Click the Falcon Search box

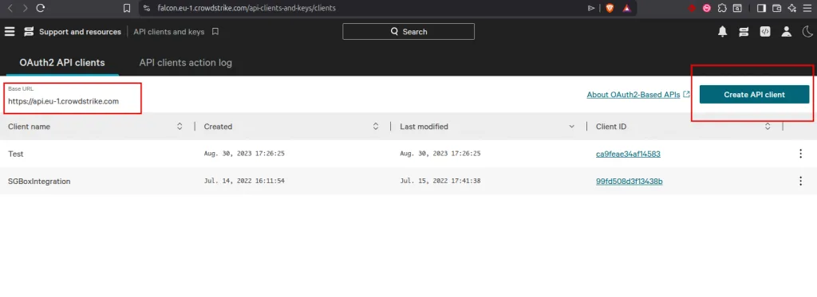(x=408, y=31)
